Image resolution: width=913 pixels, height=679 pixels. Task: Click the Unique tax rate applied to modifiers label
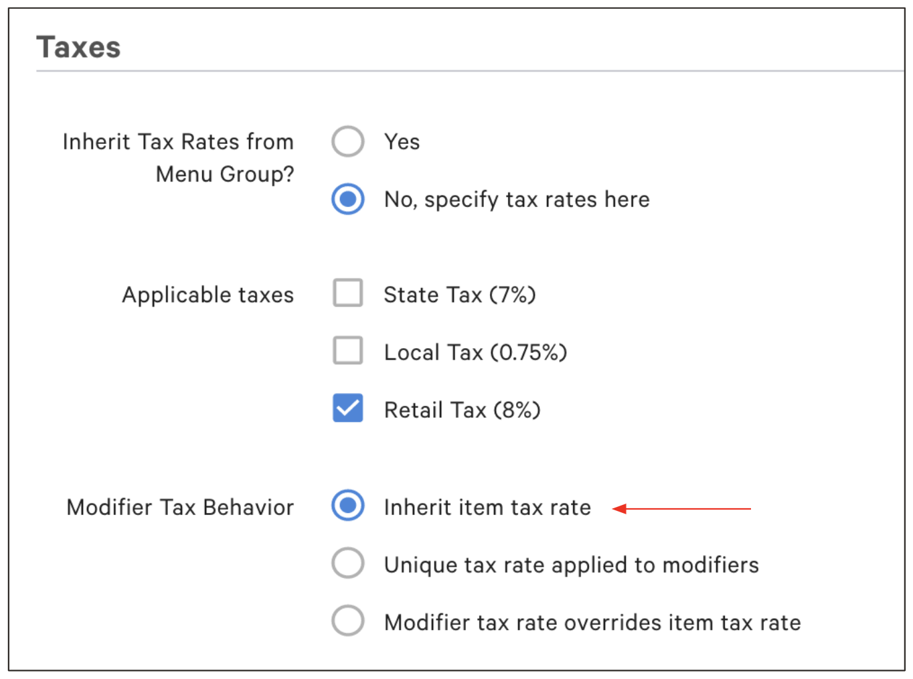click(x=571, y=564)
